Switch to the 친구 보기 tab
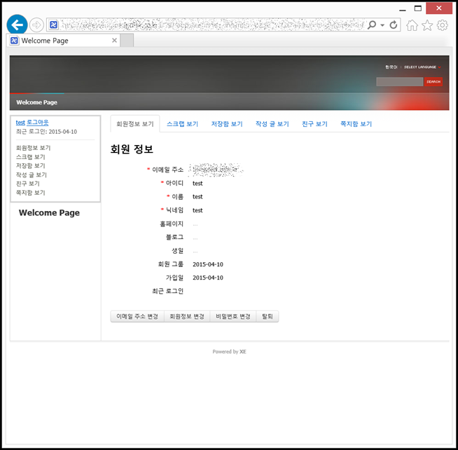The image size is (458, 450). pyautogui.click(x=314, y=124)
